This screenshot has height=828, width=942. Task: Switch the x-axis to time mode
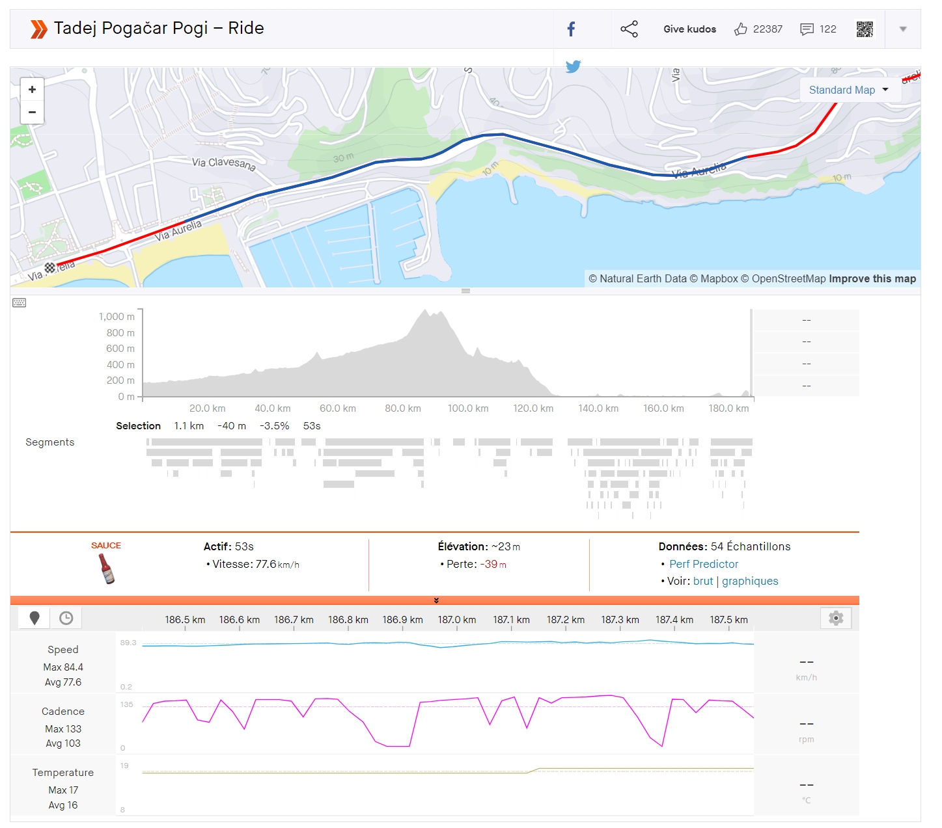click(x=66, y=618)
